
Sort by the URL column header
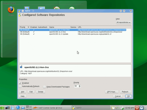coord(102,27)
